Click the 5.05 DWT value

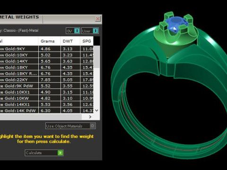click(68, 80)
